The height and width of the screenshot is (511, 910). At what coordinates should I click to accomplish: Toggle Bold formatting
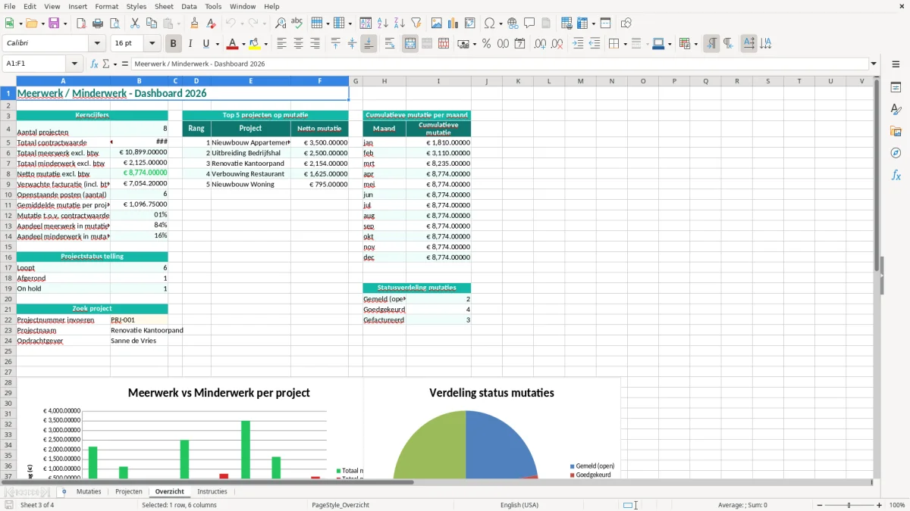click(174, 44)
